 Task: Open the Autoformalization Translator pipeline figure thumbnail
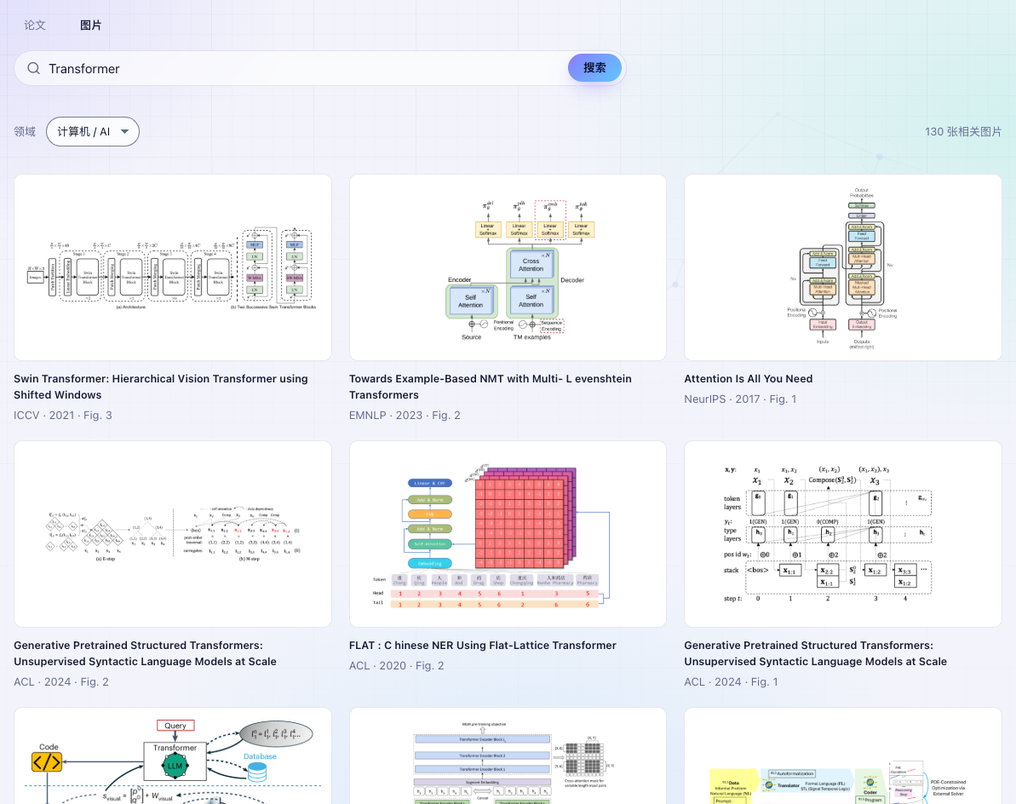click(843, 756)
